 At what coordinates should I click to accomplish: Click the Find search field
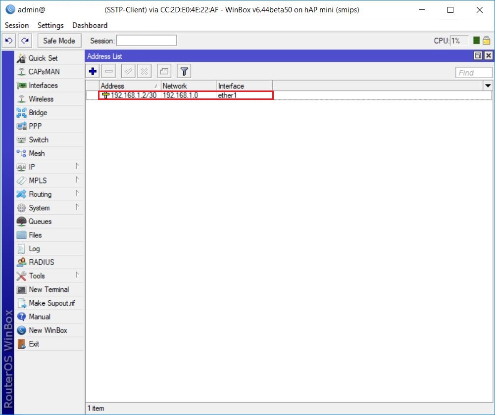coord(474,73)
